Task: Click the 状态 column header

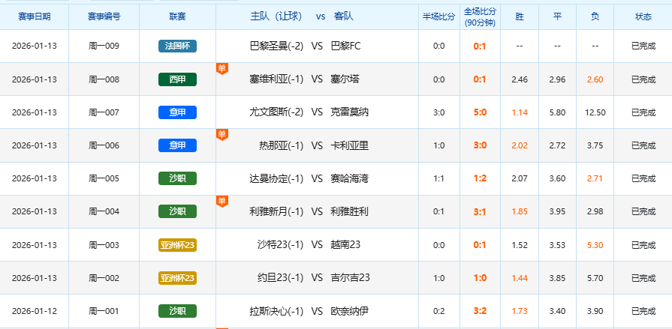Action: click(x=643, y=16)
